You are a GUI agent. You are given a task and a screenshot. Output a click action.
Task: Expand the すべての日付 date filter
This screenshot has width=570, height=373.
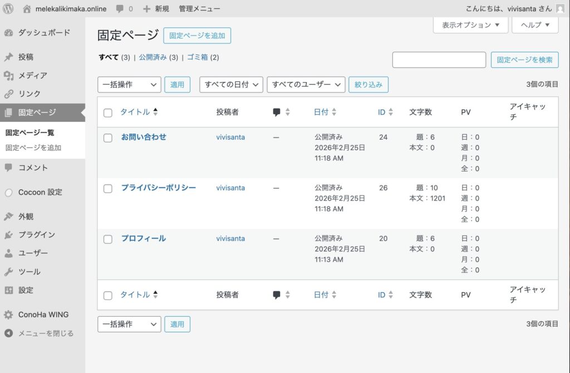pos(230,85)
